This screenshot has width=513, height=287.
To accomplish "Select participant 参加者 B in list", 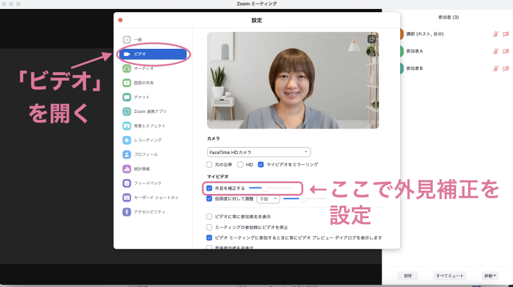I will click(414, 69).
